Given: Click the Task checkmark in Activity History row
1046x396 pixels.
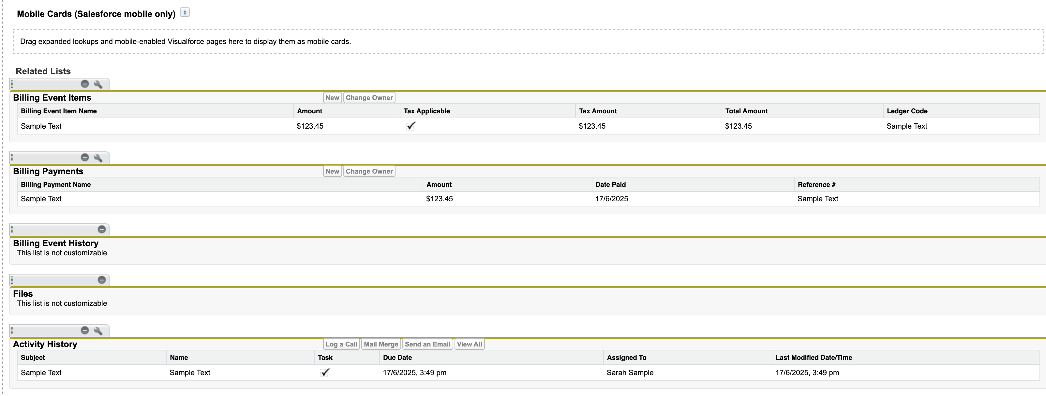Looking at the screenshot, I should [325, 372].
